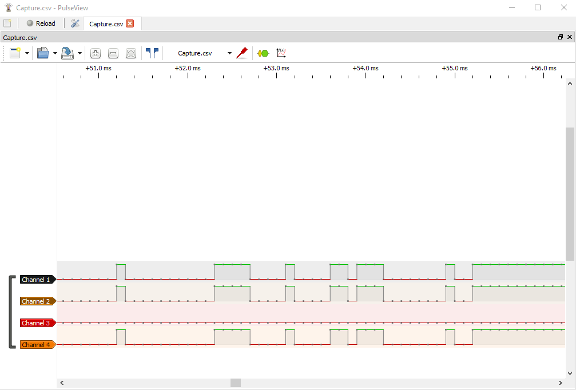This screenshot has width=576, height=390.
Task: Expand the new view dropdown arrow
Action: (27, 53)
